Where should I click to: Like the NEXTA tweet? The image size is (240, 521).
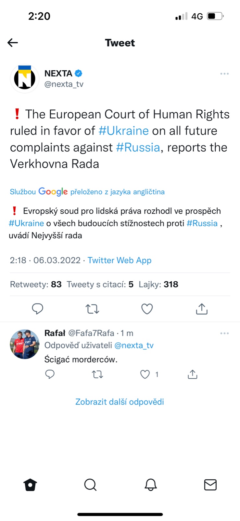tap(147, 309)
